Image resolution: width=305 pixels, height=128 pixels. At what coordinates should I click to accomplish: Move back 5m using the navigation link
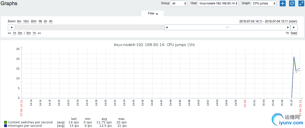20,33
